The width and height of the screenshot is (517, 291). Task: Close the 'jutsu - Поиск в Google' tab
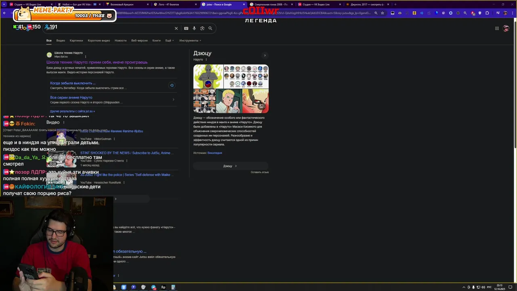[x=244, y=4]
